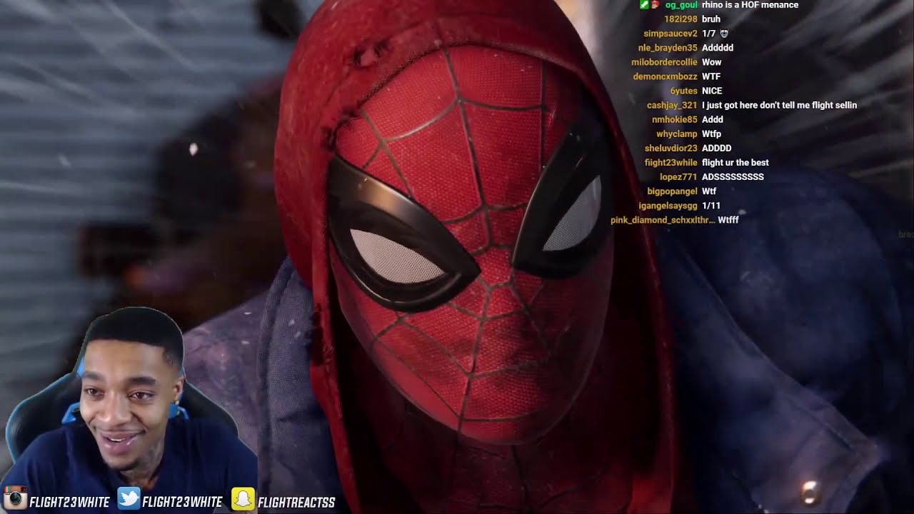Screen dimensions: 914x514
Task: Click message "I just got here don't tell me flight sellin"
Action: 779,105
